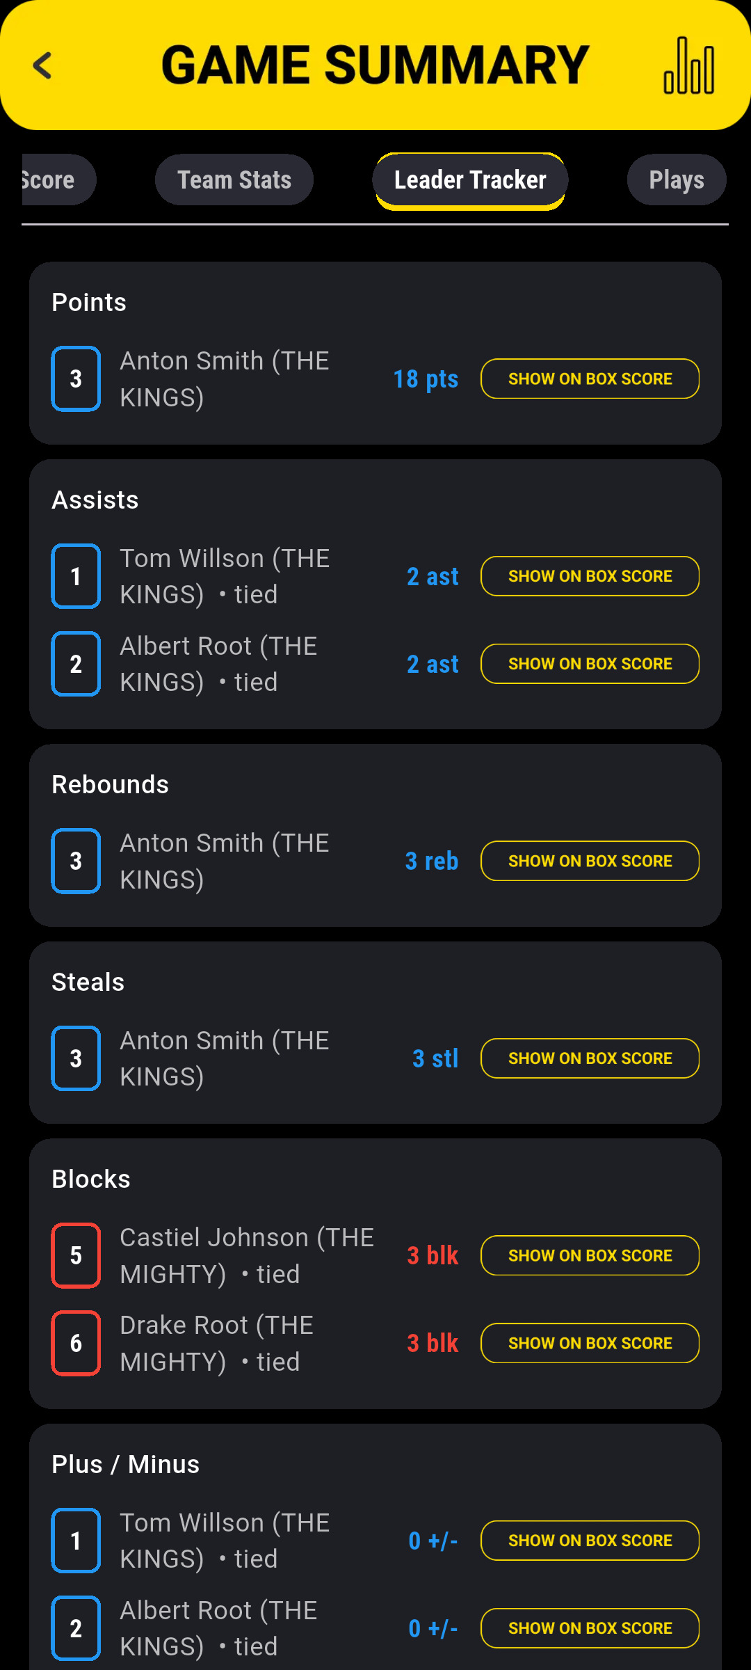Open the bar chart statistics icon
The image size is (751, 1670).
point(688,66)
